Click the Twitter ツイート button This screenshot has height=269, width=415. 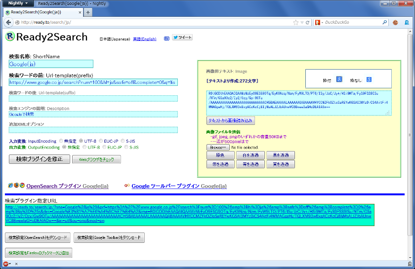pyautogui.click(x=182, y=38)
